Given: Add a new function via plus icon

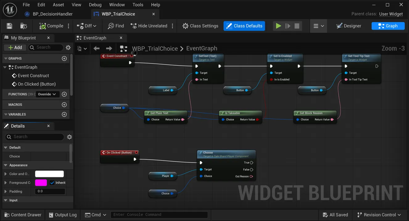Looking at the screenshot, I should pyautogui.click(x=64, y=94).
